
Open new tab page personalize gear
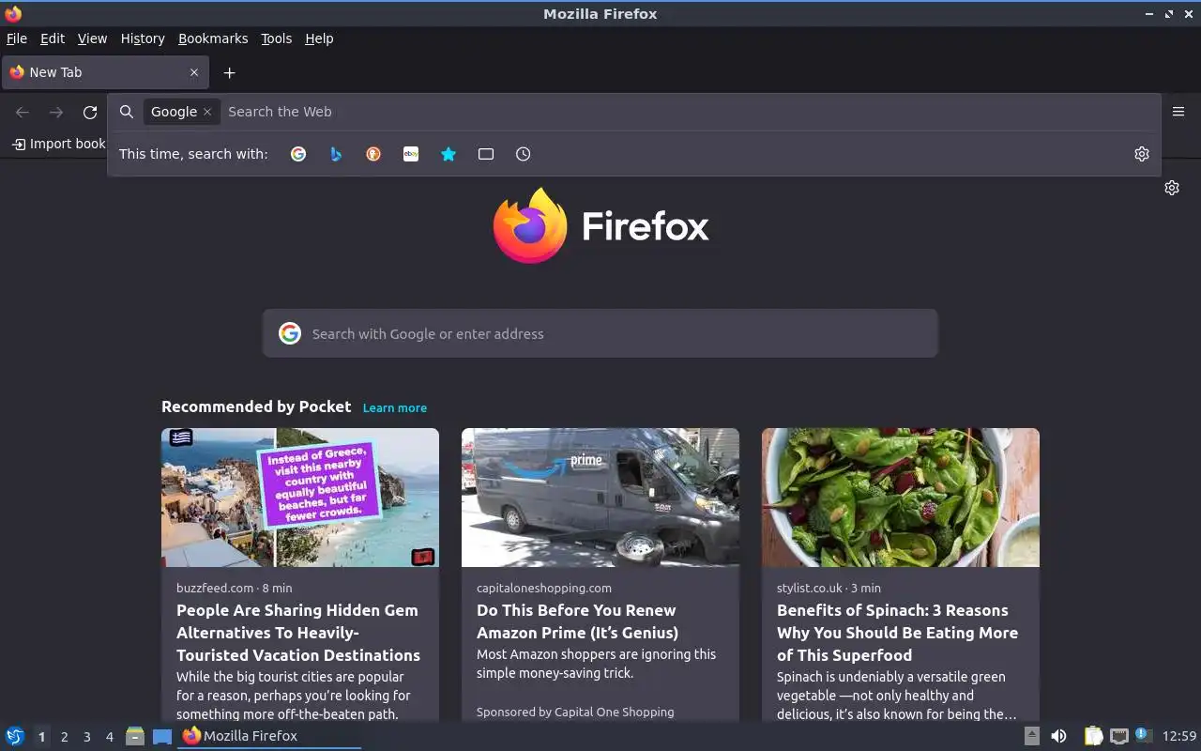1172,188
